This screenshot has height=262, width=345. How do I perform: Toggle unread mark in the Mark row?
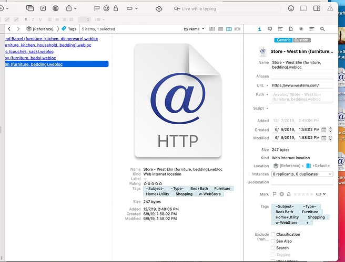(x=282, y=194)
